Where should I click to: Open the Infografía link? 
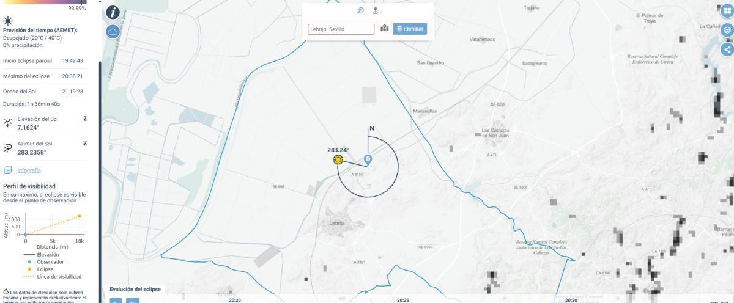coord(29,170)
